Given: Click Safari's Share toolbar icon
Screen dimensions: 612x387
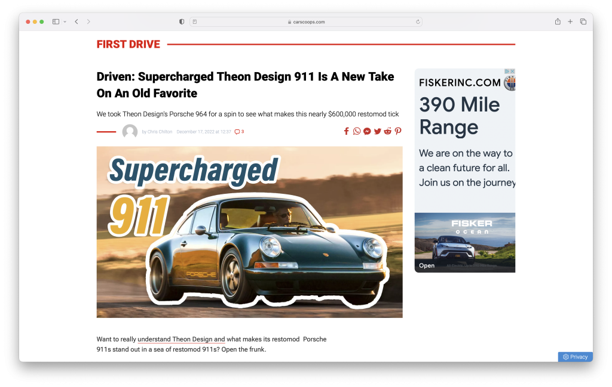Looking at the screenshot, I should pos(557,21).
